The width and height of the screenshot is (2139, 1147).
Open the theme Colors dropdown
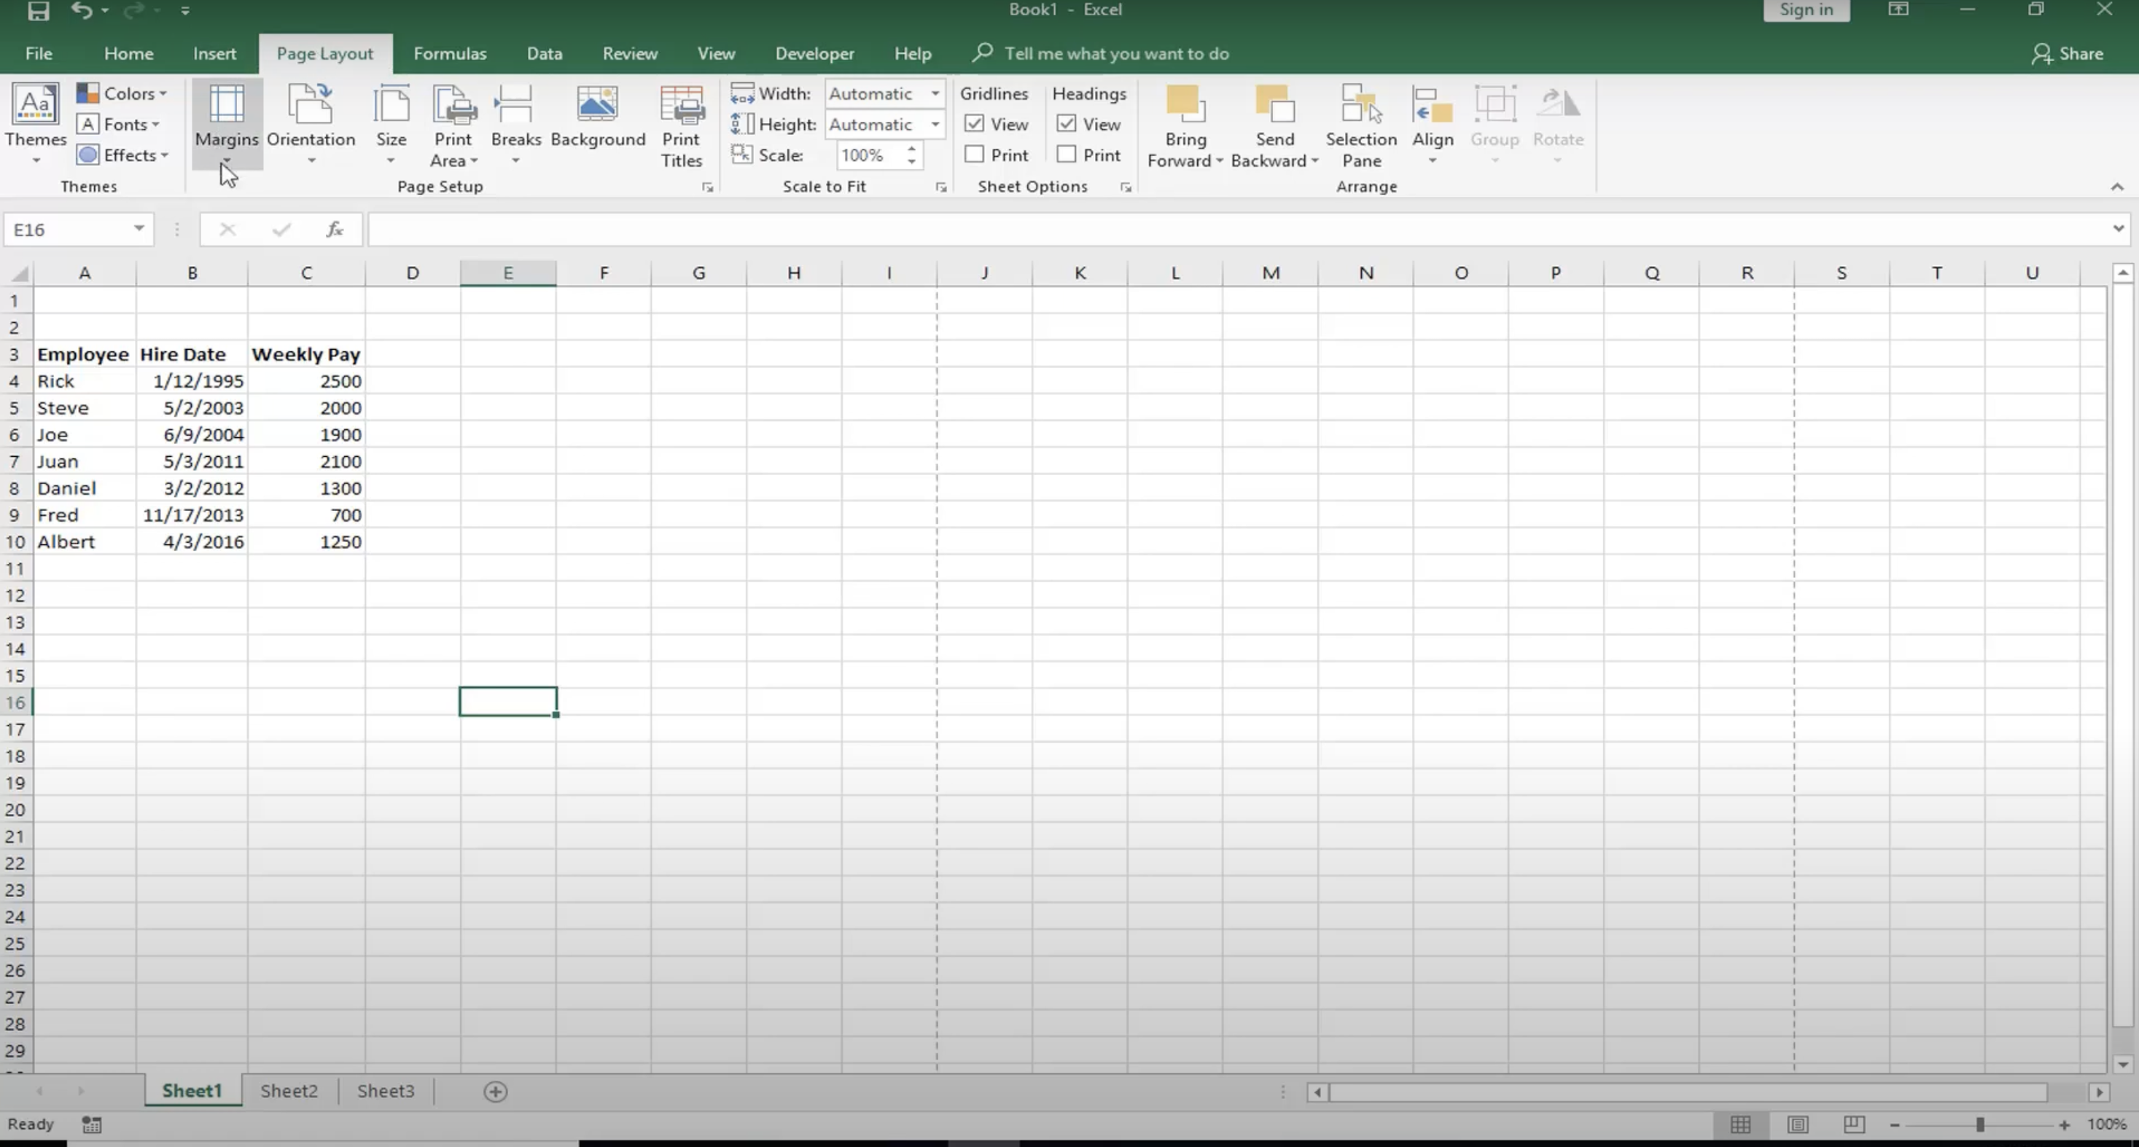tap(122, 93)
